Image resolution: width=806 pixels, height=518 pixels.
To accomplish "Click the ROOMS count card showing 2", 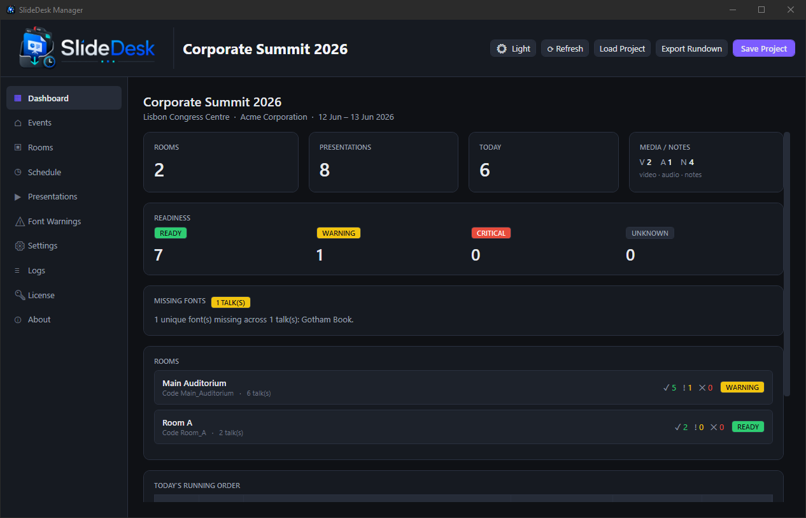I will point(221,162).
